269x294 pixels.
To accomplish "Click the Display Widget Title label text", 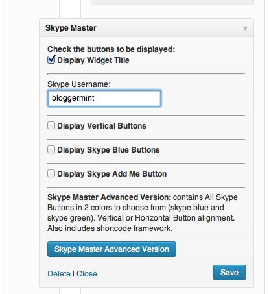I will click(x=93, y=60).
